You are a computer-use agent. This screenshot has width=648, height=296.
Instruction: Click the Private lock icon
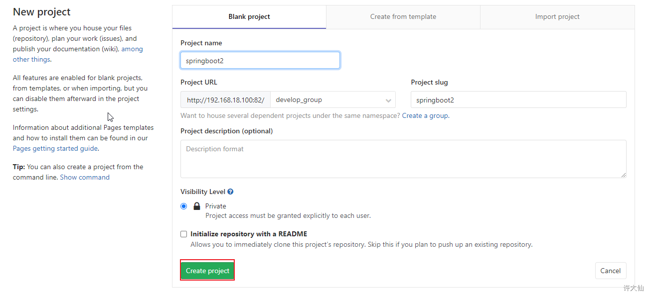pyautogui.click(x=196, y=206)
